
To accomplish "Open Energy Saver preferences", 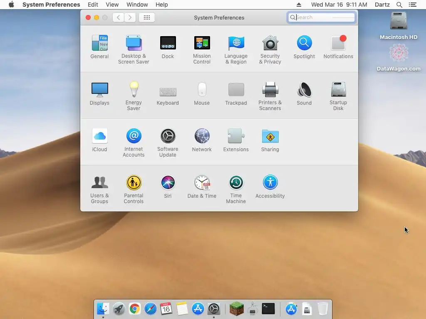I will [134, 96].
